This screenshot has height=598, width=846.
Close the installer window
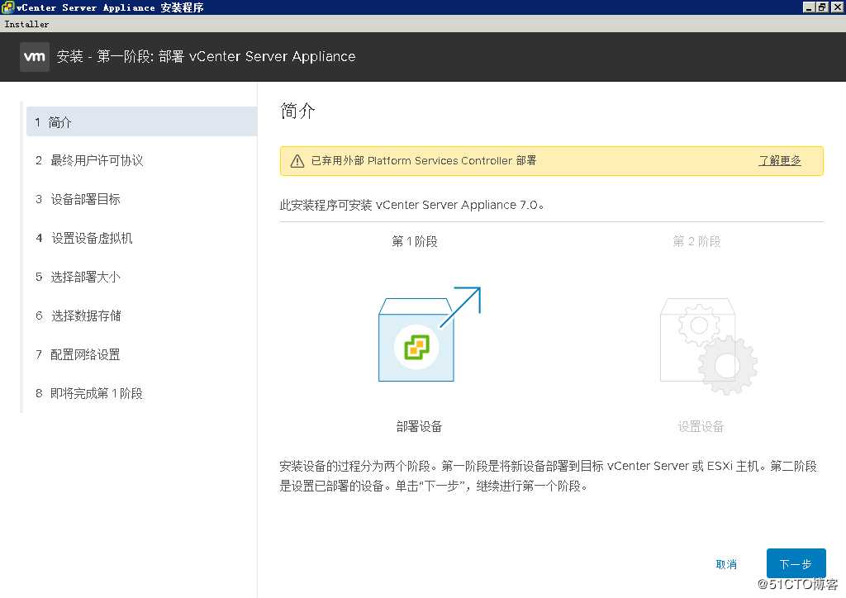837,7
